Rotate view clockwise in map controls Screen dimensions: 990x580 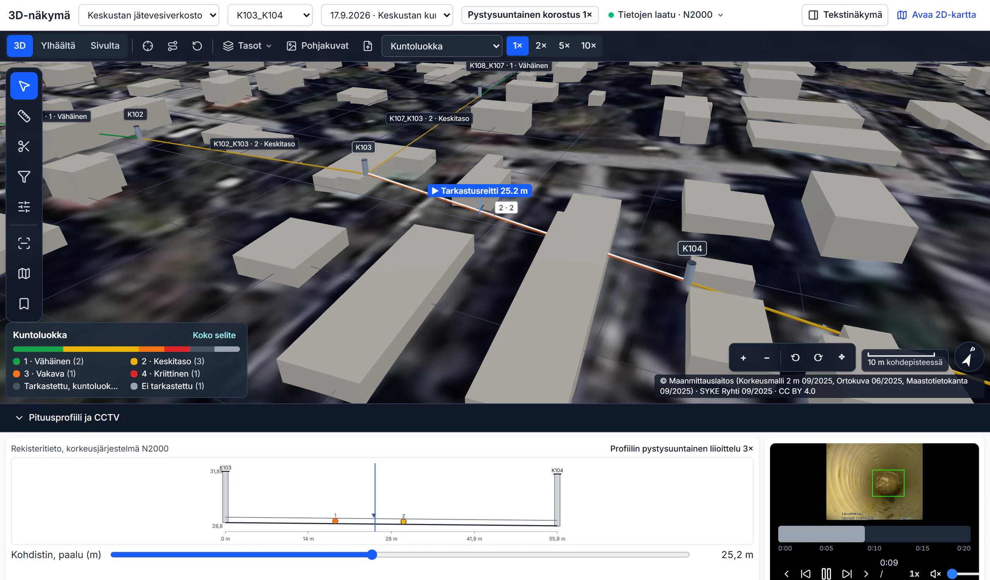(x=818, y=357)
